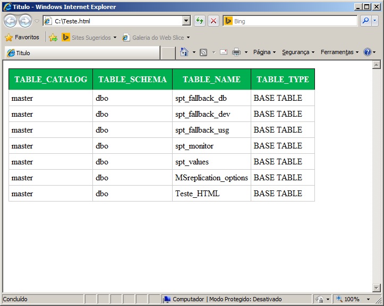This screenshot has height=306, width=384.
Task: Click the Bing icon beside Sites Sugeridos
Action: [x=66, y=37]
